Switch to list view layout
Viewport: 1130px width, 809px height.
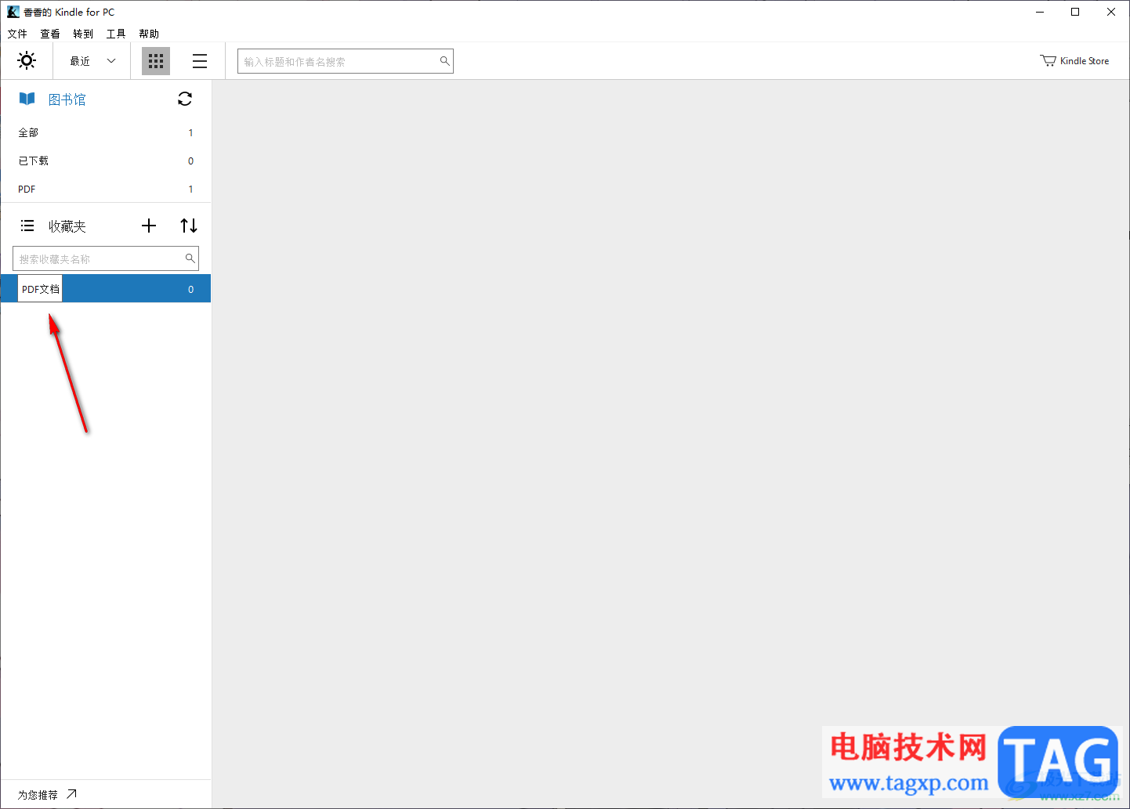tap(200, 61)
